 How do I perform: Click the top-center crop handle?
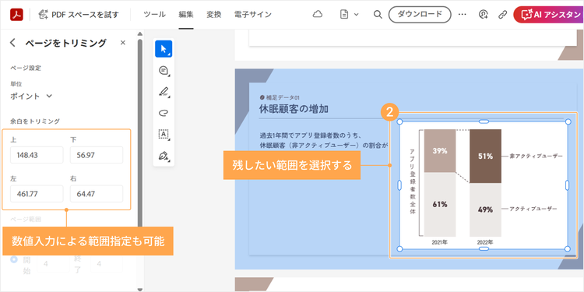(484, 121)
